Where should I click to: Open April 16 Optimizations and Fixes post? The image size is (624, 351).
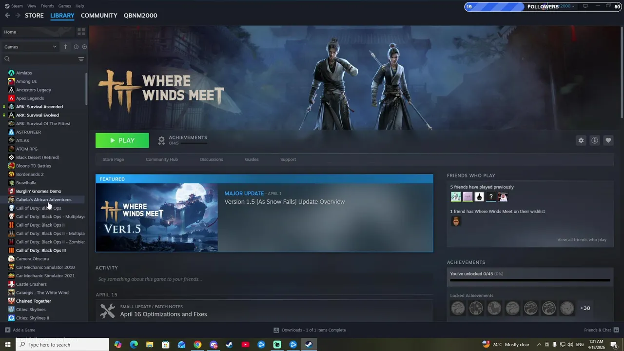pos(163,314)
